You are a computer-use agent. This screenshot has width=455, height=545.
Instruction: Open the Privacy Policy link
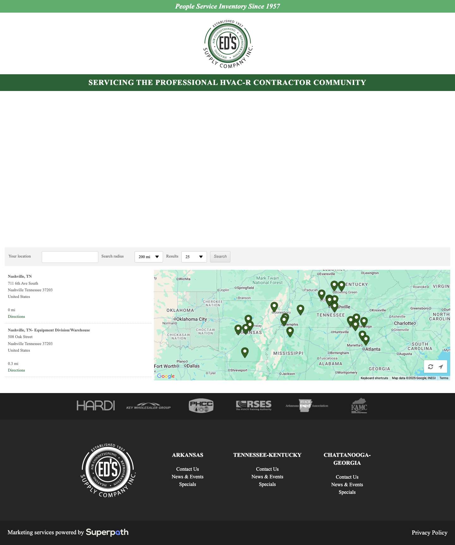tap(429, 533)
